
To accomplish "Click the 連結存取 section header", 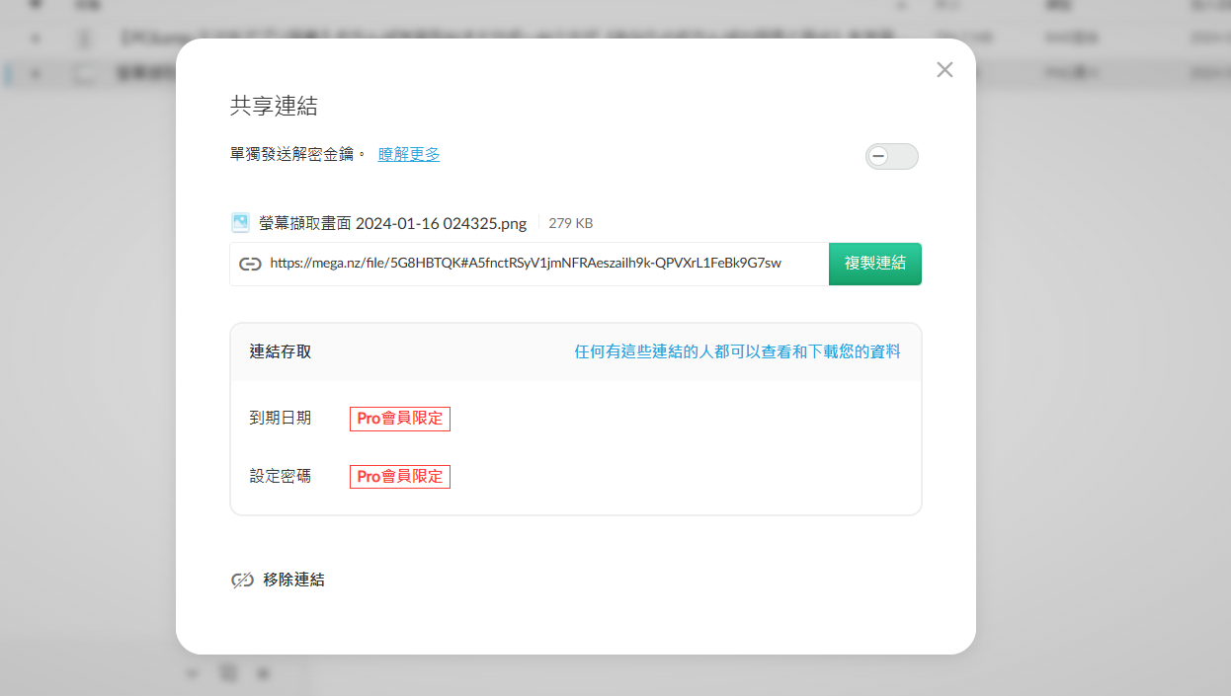I will click(x=281, y=351).
